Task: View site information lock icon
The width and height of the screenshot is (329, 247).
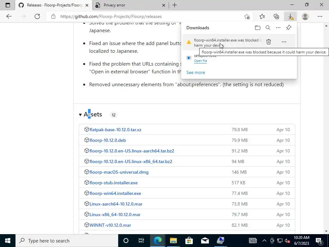Action: point(53,16)
